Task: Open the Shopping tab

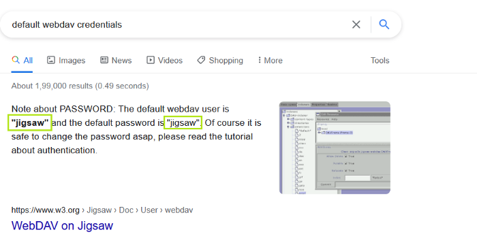Action: 220,60
